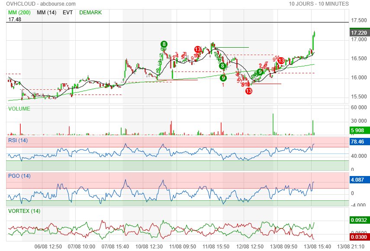Image resolution: width=370 pixels, height=251 pixels.
Task: Click the 11/08 15:50 time axis label
Action: point(216,247)
